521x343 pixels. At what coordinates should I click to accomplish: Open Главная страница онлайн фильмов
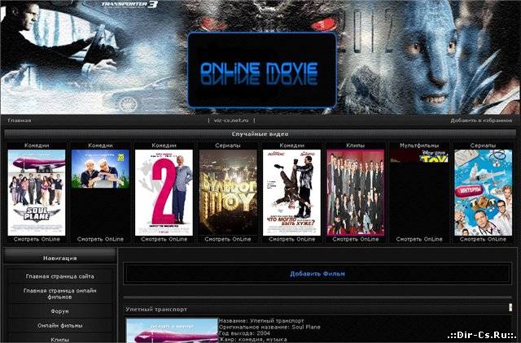59,293
